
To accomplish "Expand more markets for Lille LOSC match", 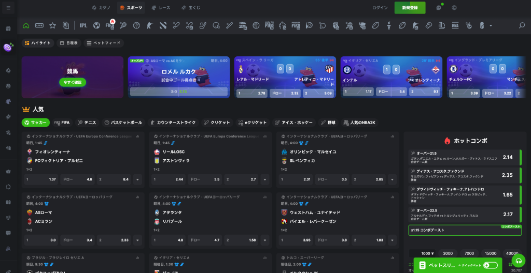I will coord(265,179).
